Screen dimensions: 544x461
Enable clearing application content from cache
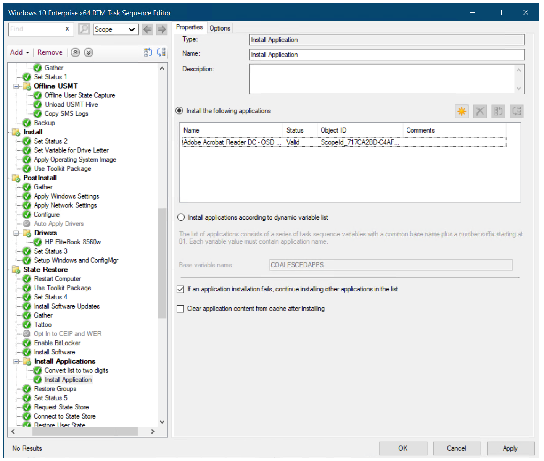click(180, 309)
